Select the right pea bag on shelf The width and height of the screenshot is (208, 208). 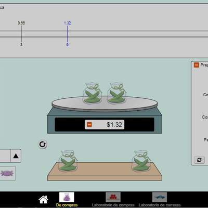(x=141, y=161)
